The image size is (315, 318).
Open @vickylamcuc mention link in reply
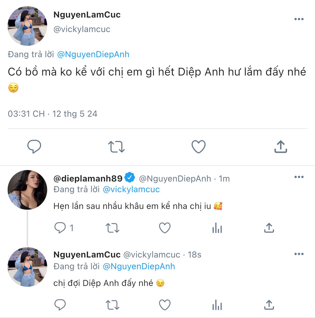point(131,189)
